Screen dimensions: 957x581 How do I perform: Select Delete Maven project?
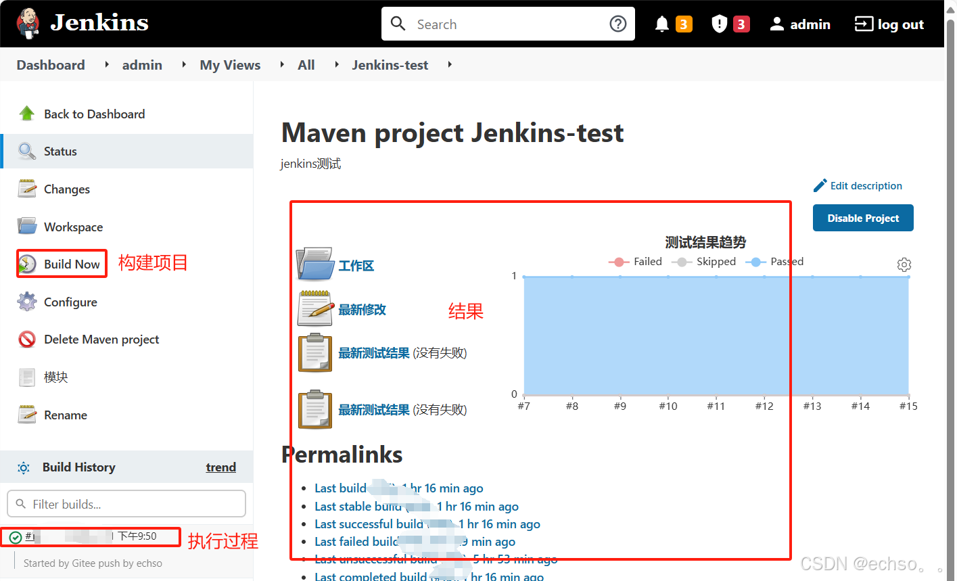click(101, 340)
